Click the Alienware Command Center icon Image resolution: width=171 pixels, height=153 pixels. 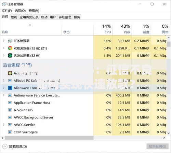[10, 88]
